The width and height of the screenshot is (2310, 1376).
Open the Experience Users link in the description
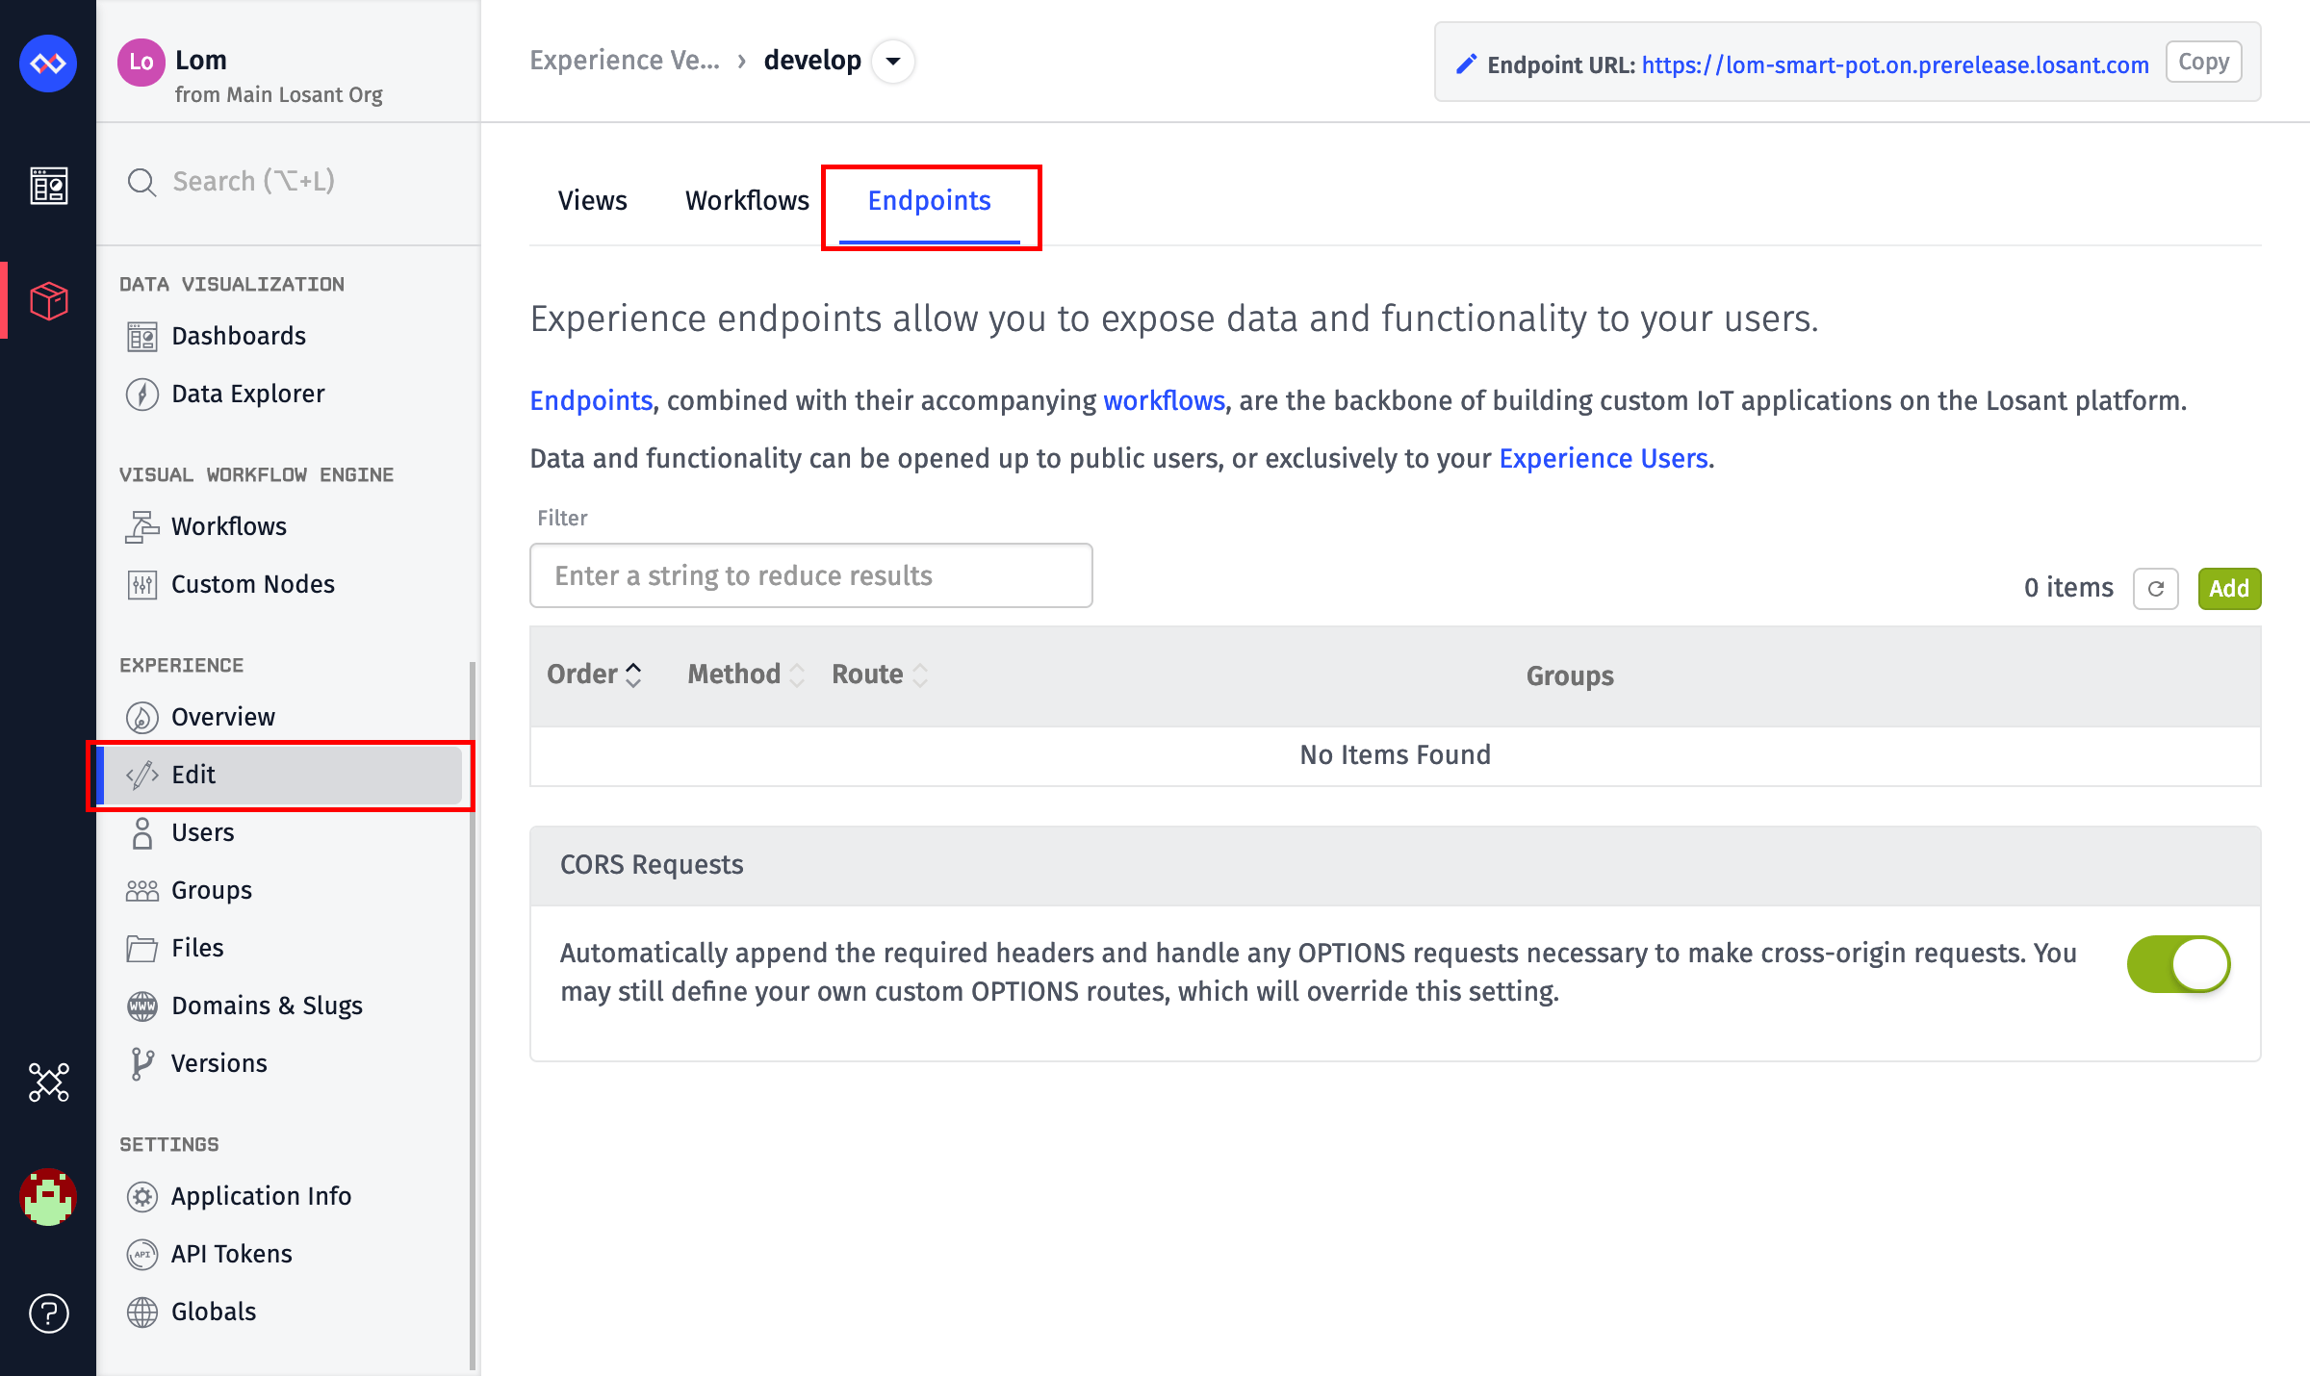(x=1604, y=458)
